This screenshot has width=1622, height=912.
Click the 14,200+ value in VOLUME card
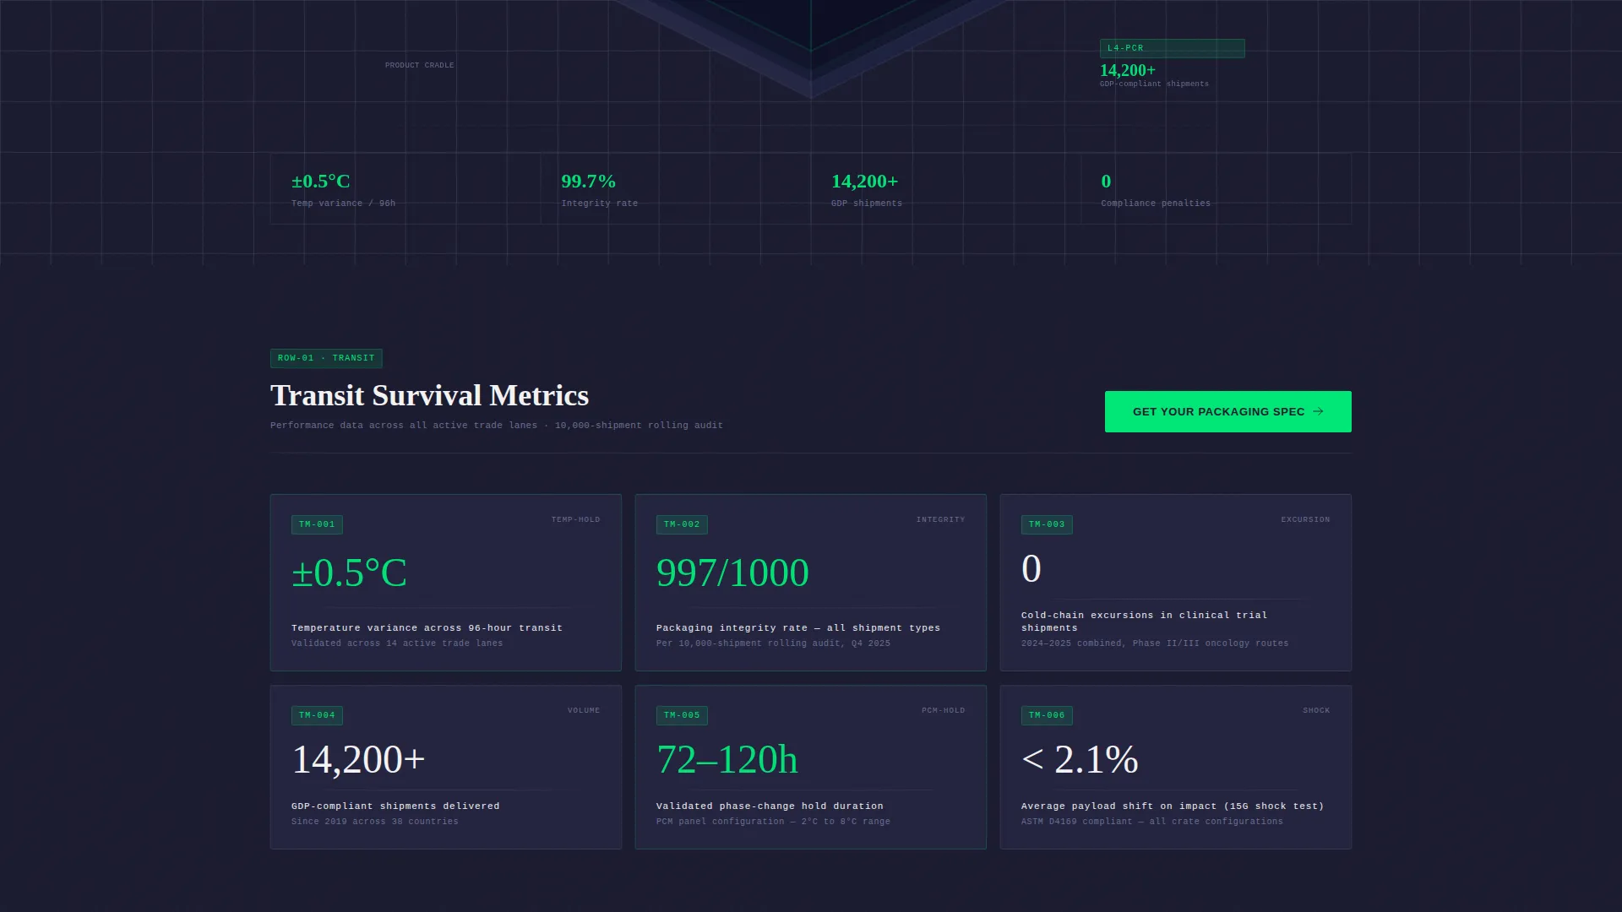[x=358, y=759]
